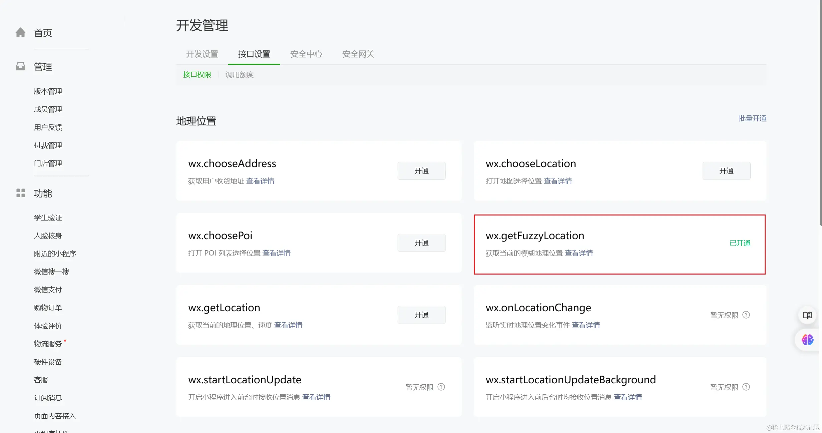Click the inbox icon beside 管理
Viewport: 822px width, 433px height.
20,66
